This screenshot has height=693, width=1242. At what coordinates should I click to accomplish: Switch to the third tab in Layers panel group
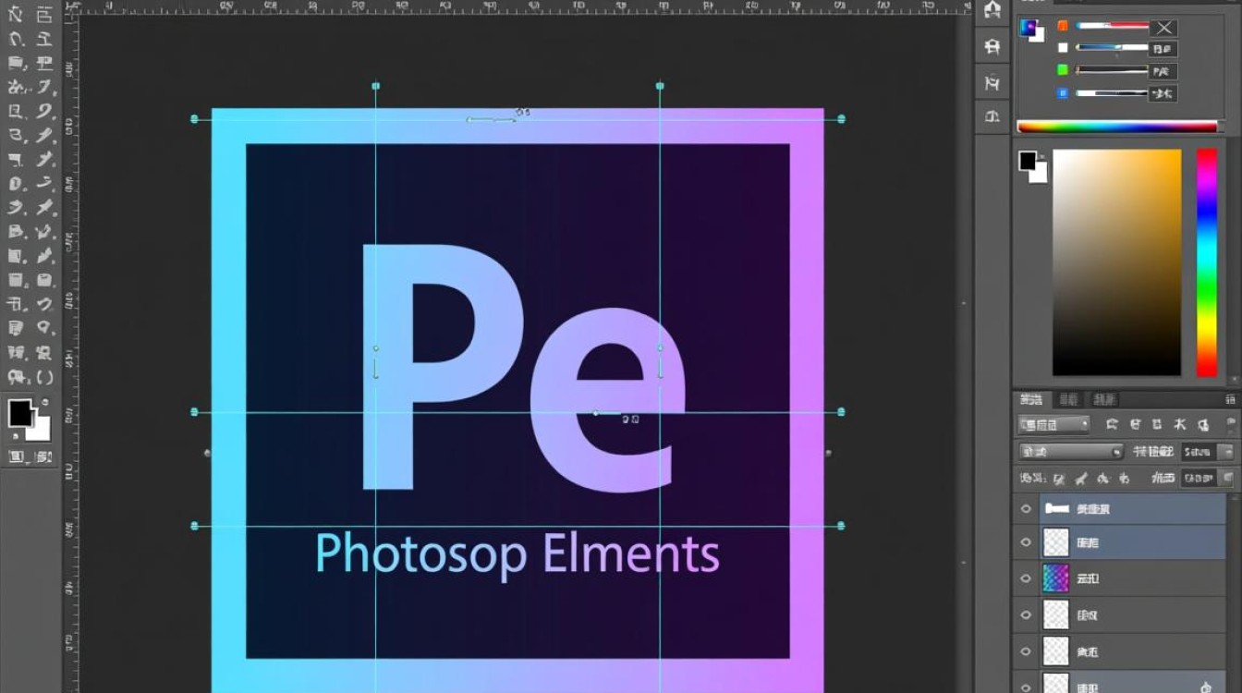(1104, 399)
